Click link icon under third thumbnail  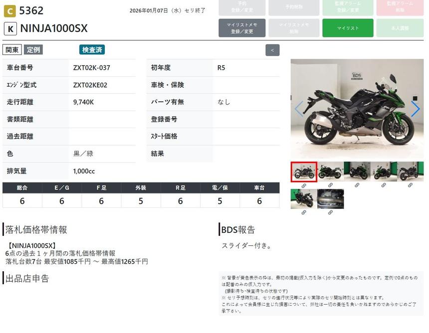pyautogui.click(x=357, y=185)
